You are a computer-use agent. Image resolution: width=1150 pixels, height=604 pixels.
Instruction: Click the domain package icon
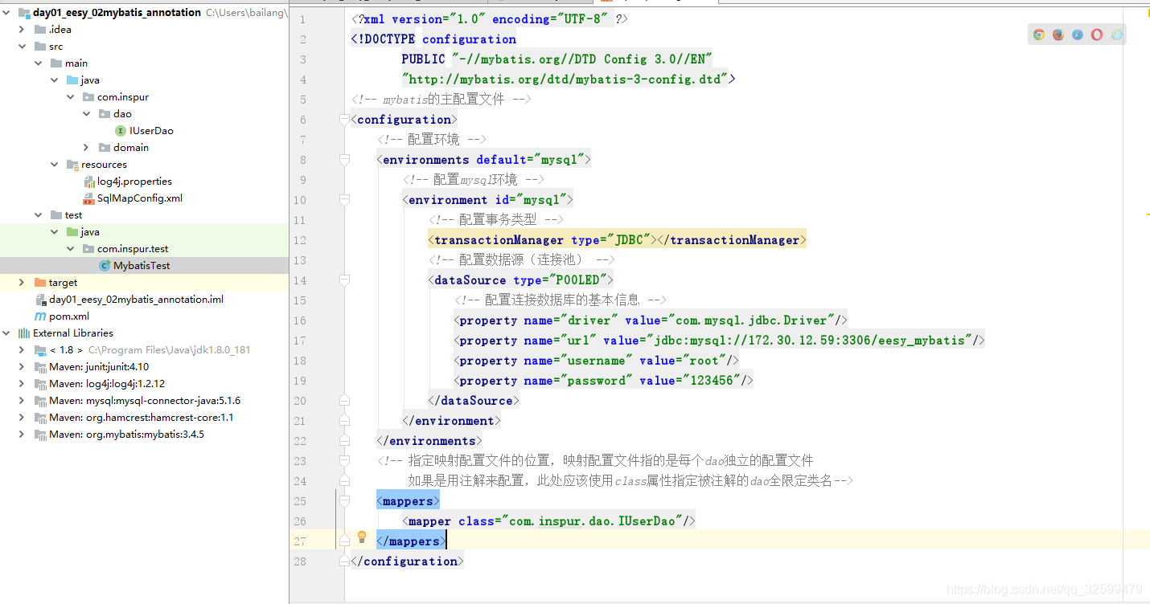(105, 148)
